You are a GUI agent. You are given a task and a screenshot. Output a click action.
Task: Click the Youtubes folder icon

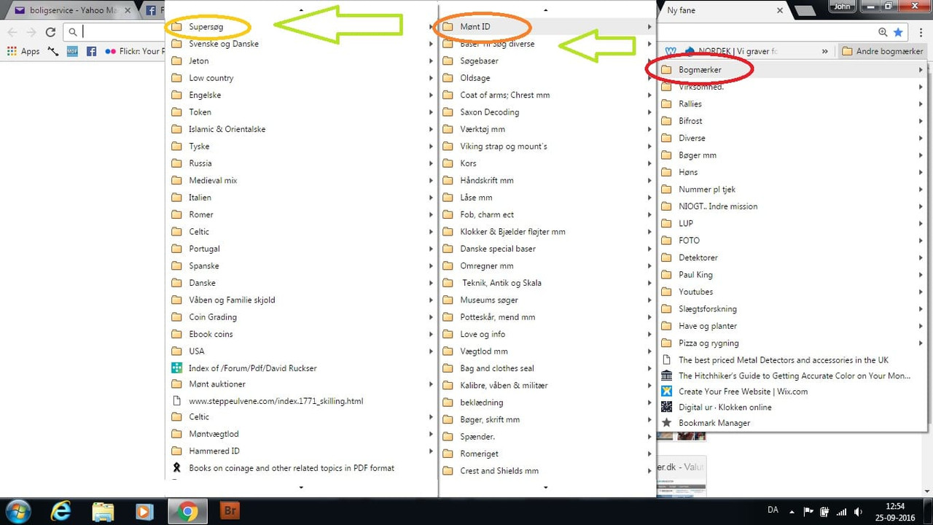[x=666, y=292]
